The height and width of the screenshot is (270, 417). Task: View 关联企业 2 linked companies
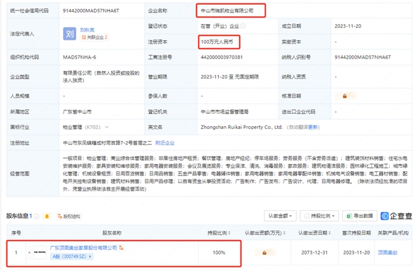click(x=94, y=38)
